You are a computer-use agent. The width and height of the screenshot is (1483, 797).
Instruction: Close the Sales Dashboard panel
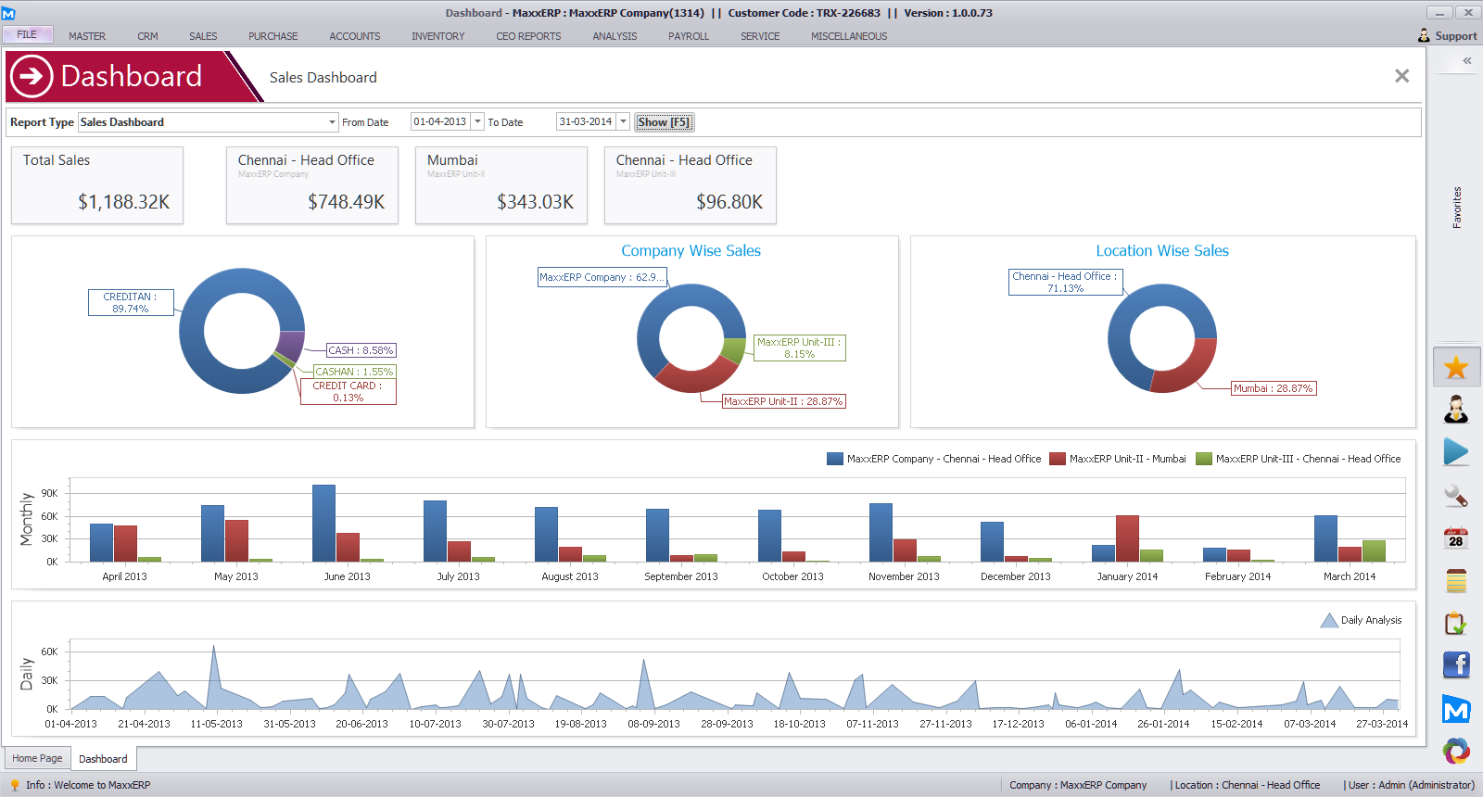click(1401, 76)
